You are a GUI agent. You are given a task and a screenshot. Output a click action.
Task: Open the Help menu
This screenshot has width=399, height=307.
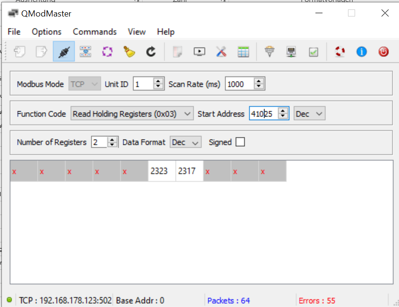click(166, 32)
